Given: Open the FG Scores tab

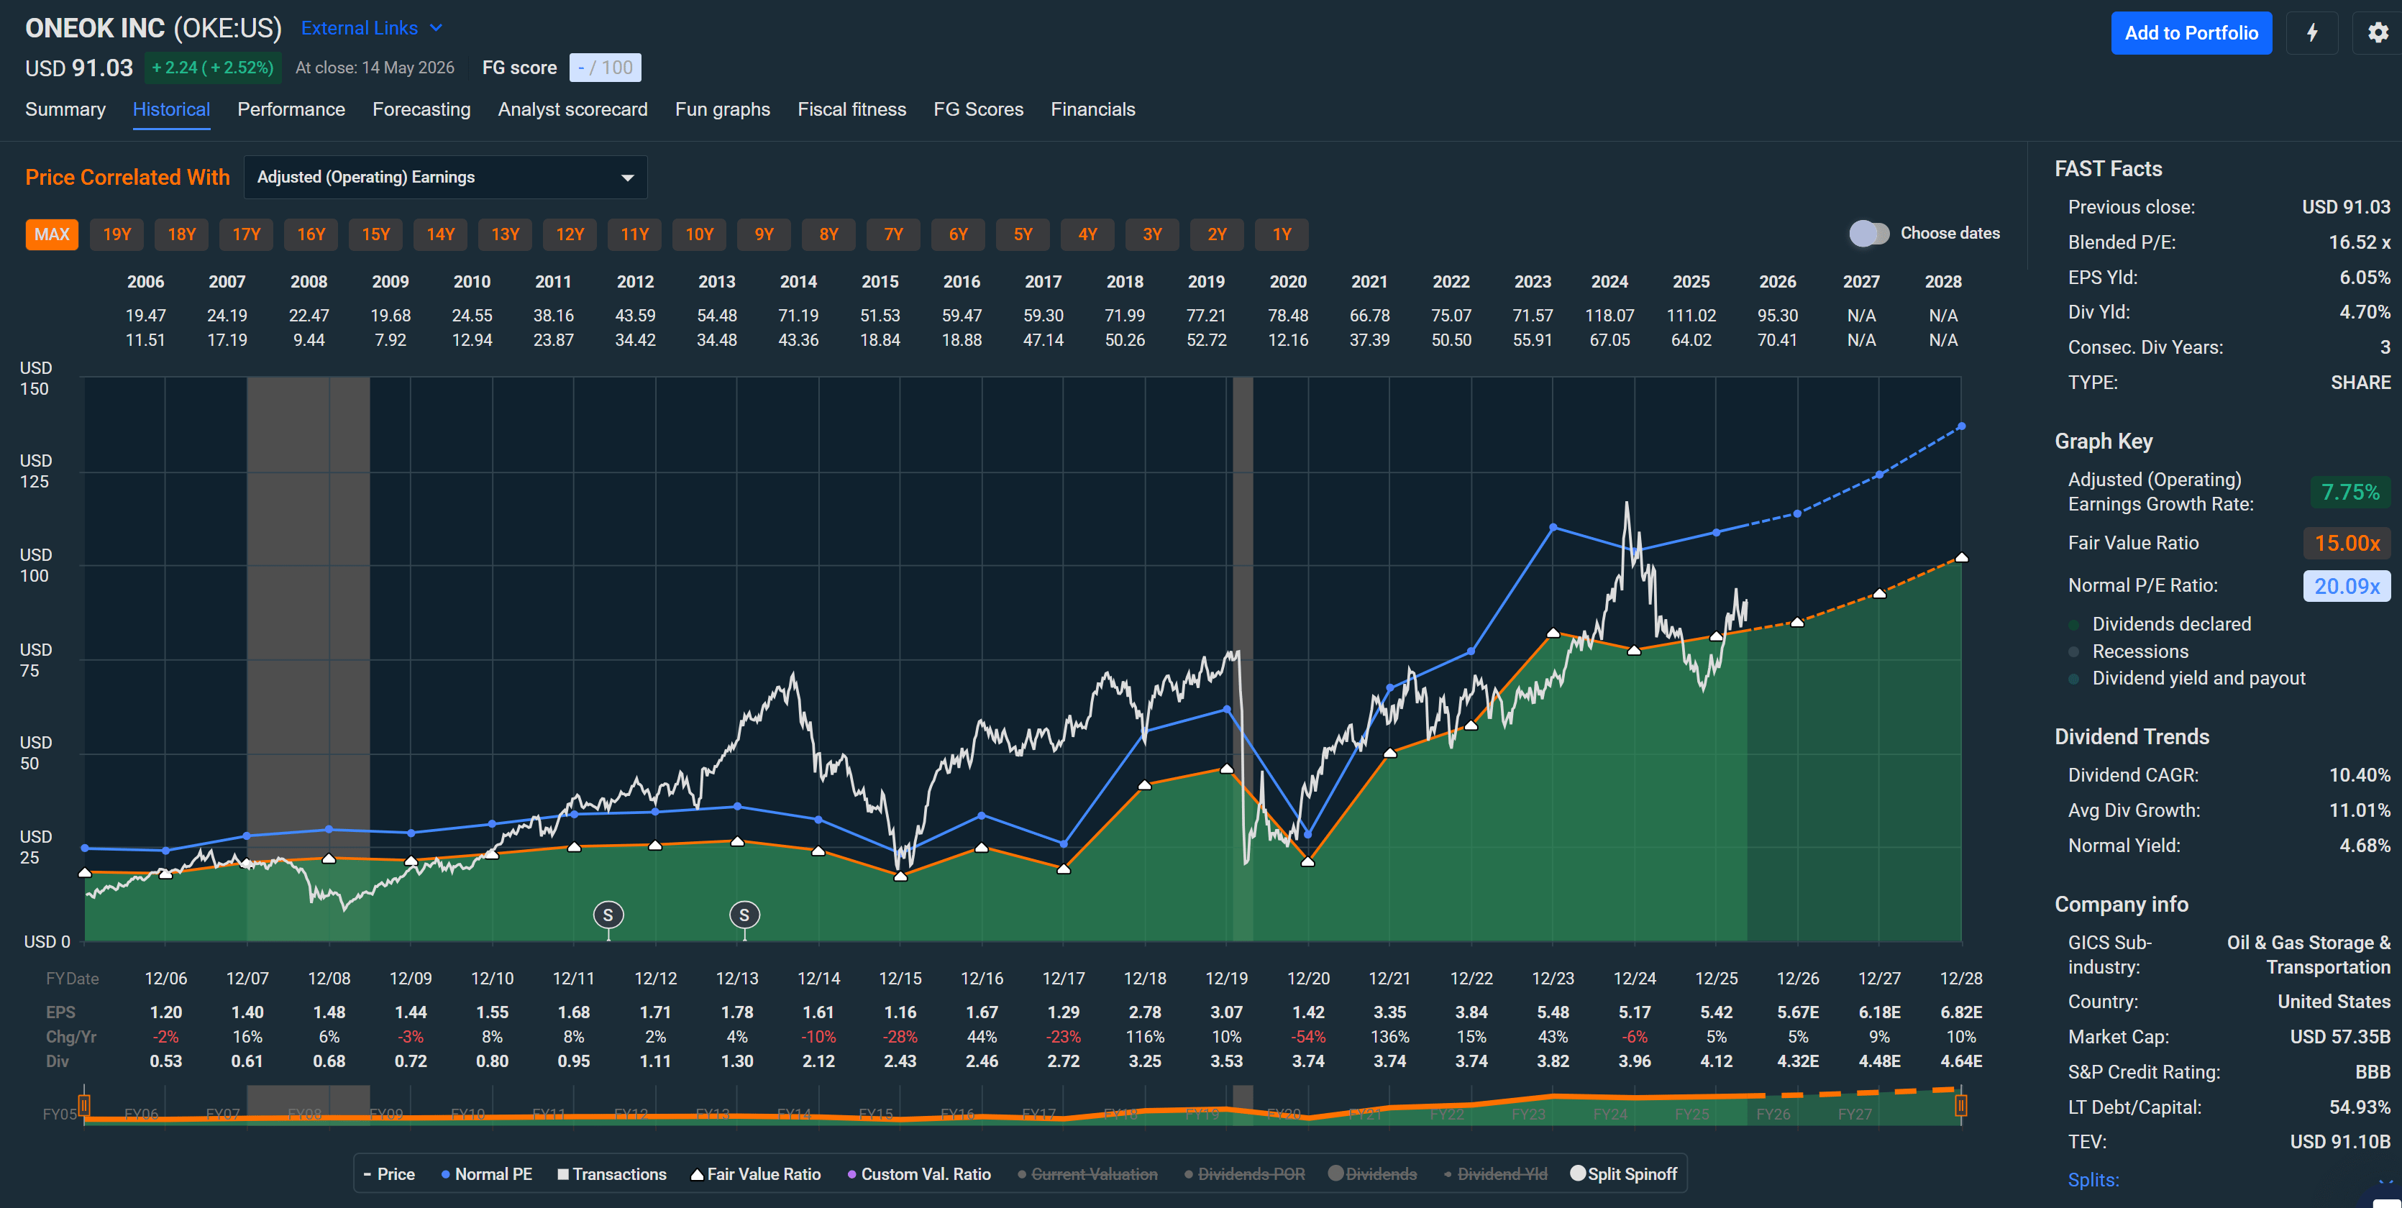Looking at the screenshot, I should [978, 109].
